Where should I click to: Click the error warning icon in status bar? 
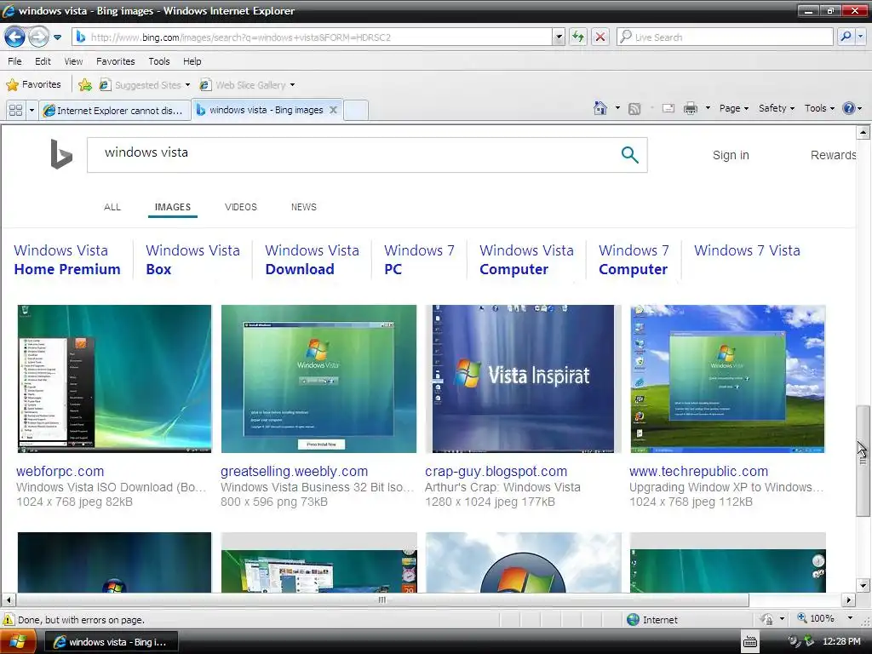click(9, 620)
